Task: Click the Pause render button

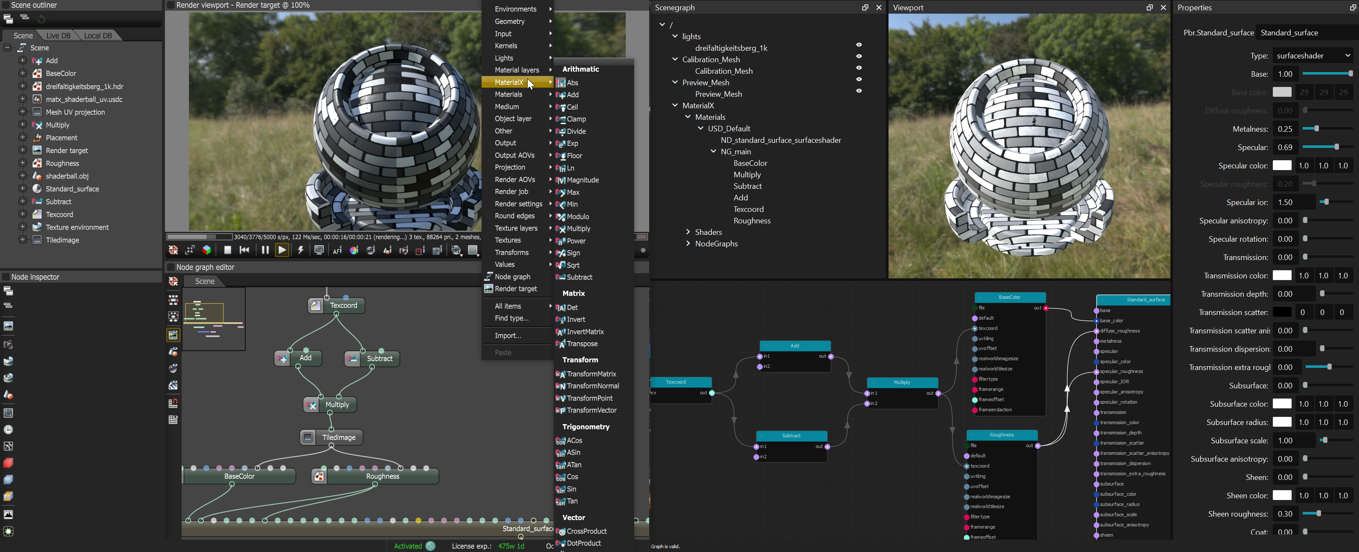Action: click(265, 251)
